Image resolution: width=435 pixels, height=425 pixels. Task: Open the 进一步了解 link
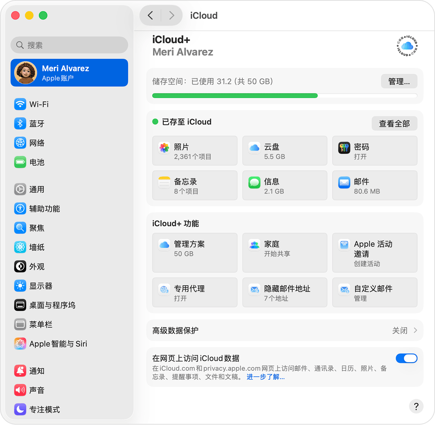pos(266,377)
